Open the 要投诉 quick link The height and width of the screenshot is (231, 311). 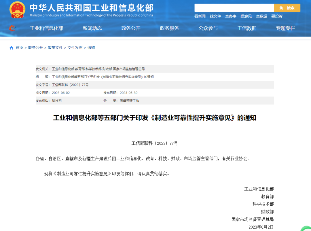pyautogui.click(x=277, y=16)
